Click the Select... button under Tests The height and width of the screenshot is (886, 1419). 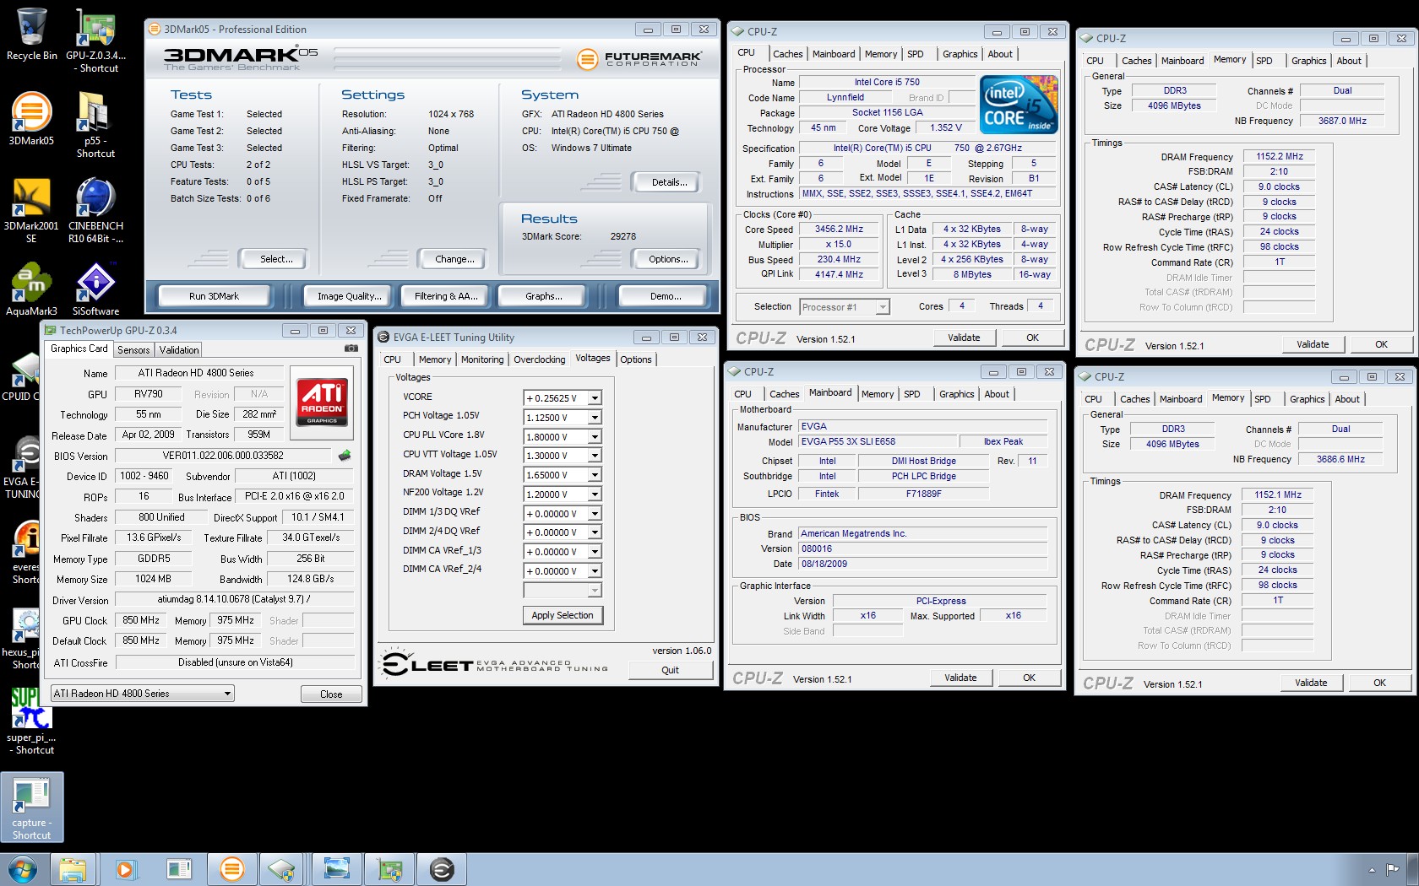pyautogui.click(x=276, y=260)
